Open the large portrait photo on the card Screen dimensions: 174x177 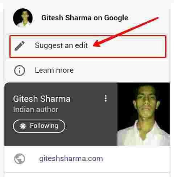144,114
